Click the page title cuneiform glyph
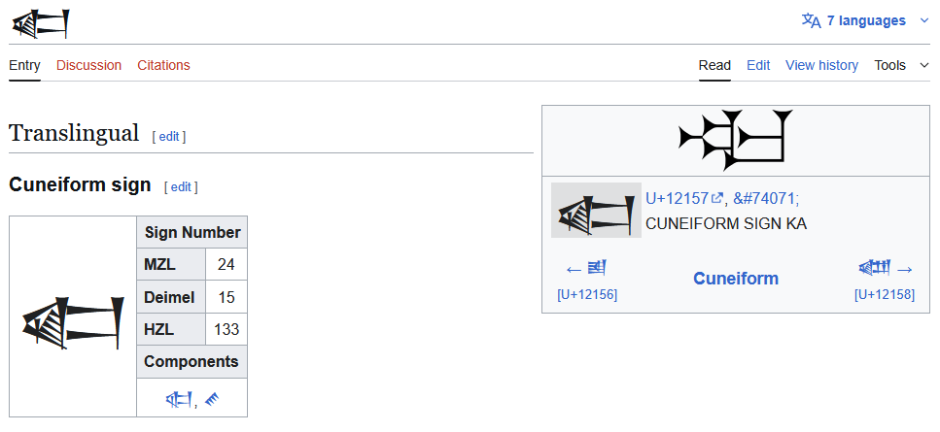 tap(39, 23)
